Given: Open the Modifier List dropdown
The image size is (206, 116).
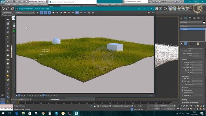Looking at the screenshot, I should pyautogui.click(x=192, y=26).
